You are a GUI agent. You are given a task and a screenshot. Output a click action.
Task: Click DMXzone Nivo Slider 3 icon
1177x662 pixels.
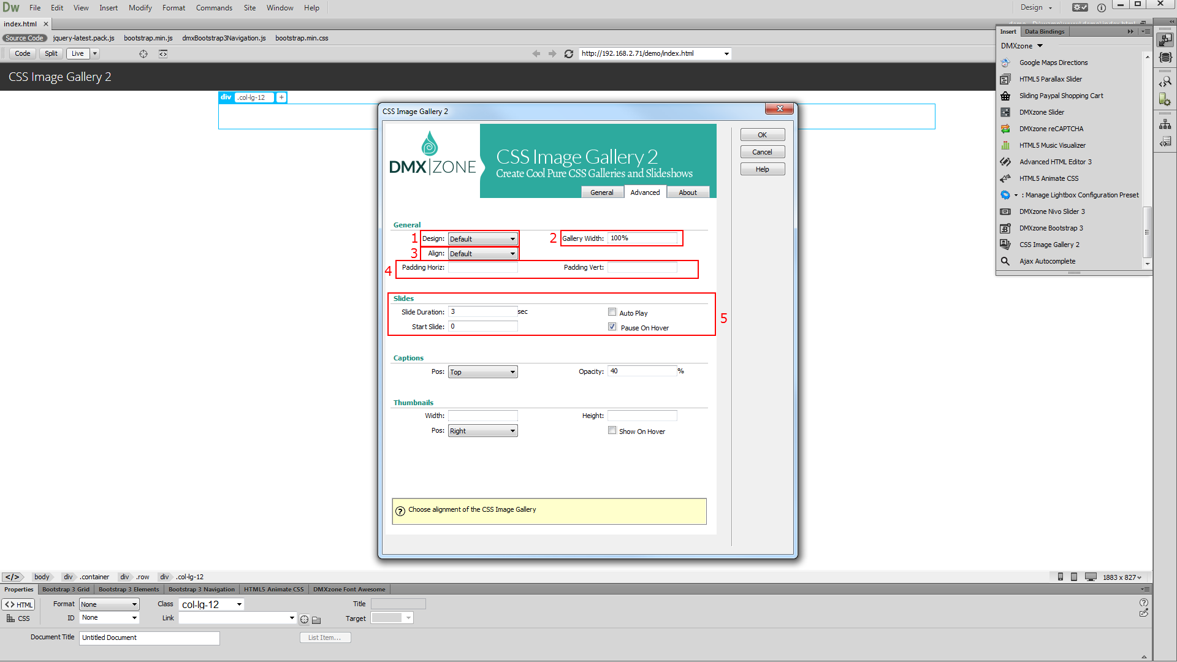(x=1005, y=211)
